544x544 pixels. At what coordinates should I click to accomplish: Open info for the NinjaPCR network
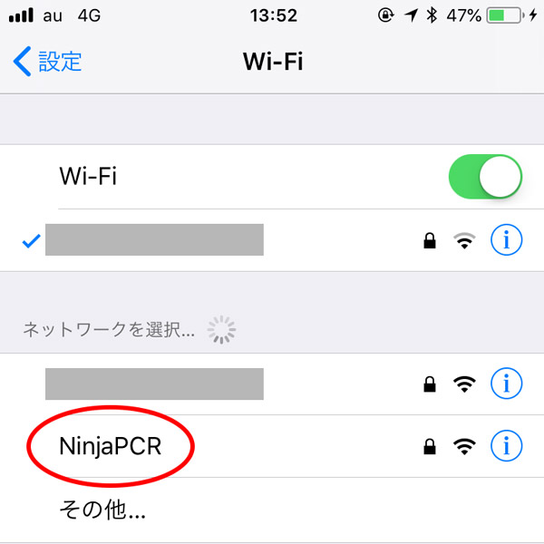[x=506, y=445]
